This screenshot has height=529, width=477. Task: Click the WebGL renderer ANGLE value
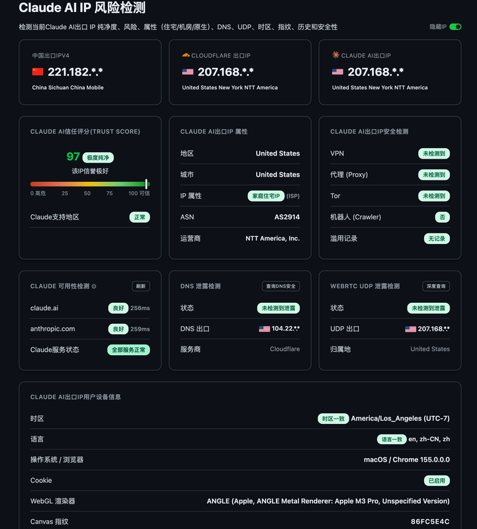(x=328, y=501)
